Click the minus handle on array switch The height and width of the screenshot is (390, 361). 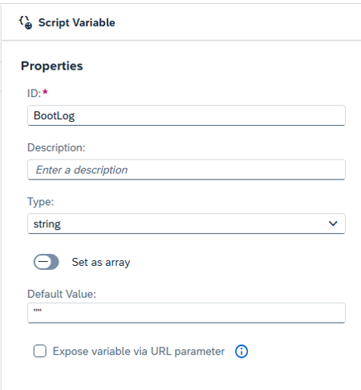(x=43, y=262)
